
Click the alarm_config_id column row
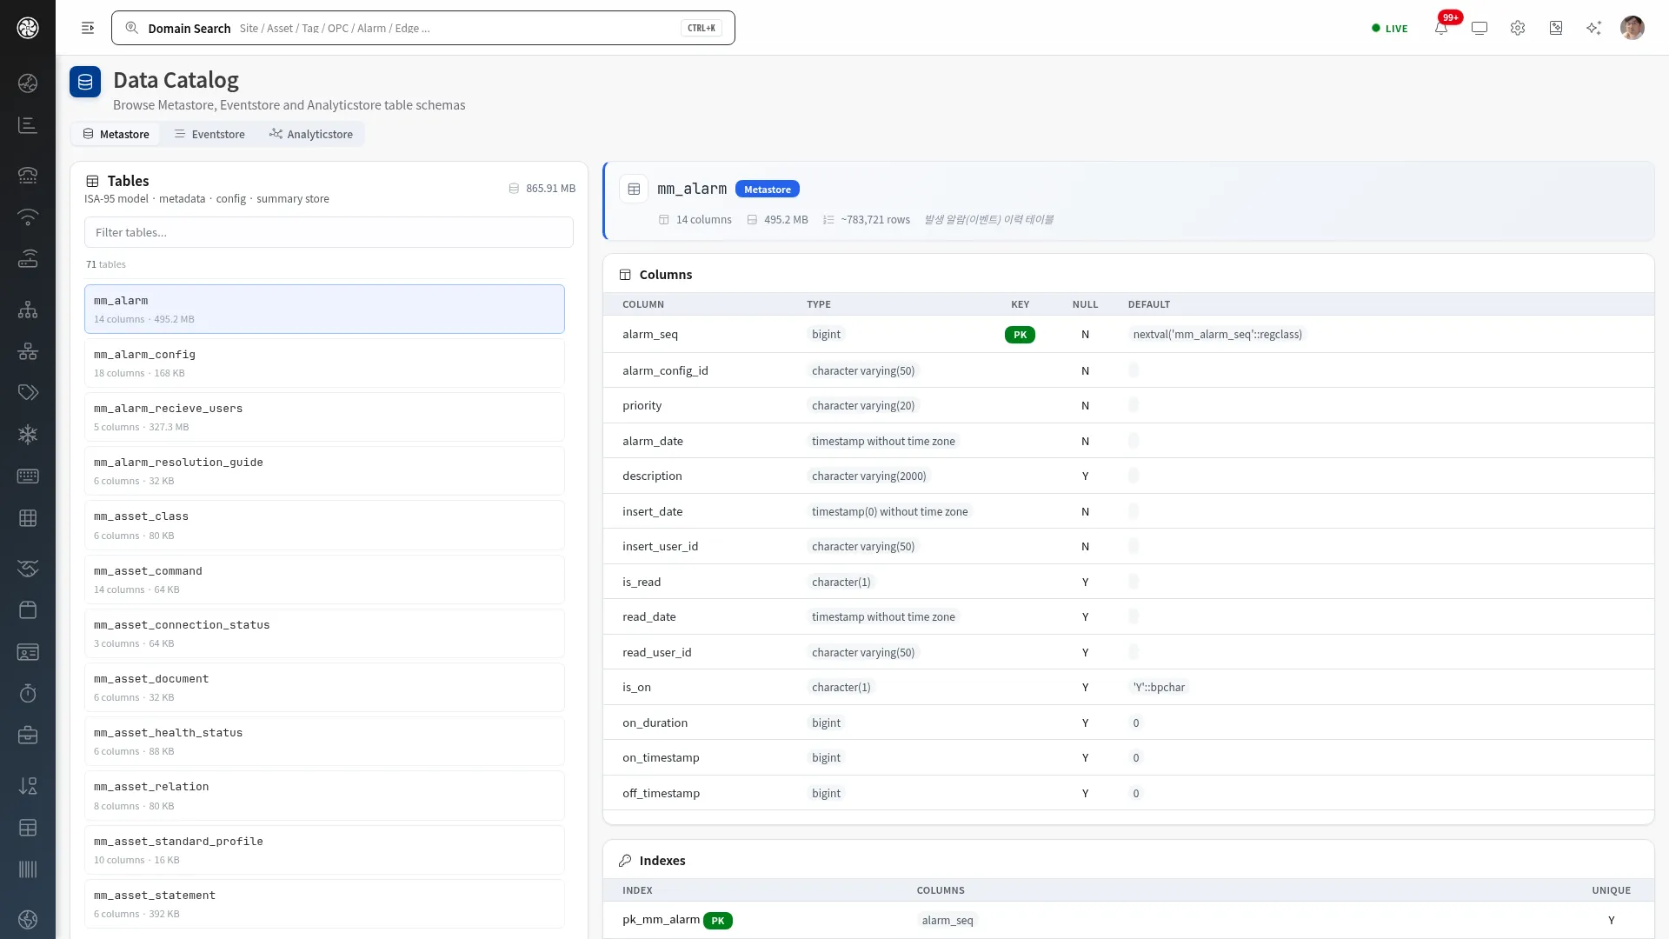click(x=1128, y=370)
